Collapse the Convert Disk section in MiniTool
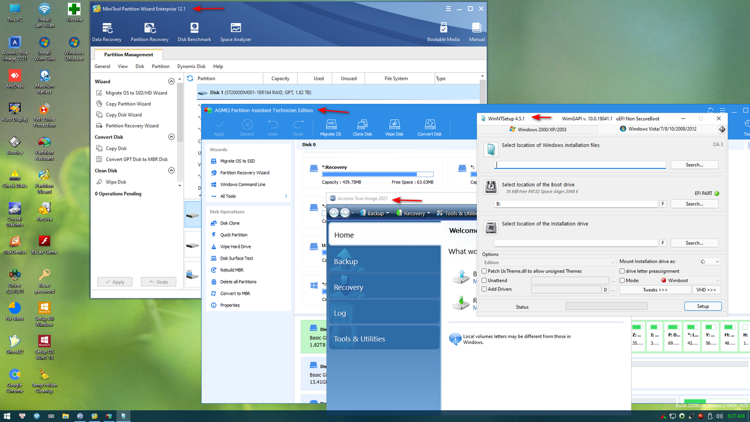This screenshot has width=750, height=422. pos(172,137)
